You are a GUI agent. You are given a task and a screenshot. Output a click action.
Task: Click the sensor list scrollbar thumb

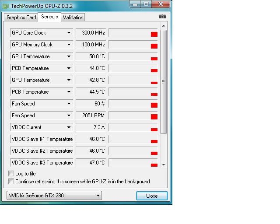[163, 82]
